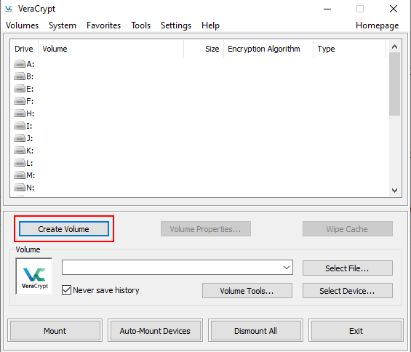The image size is (411, 352).
Task: Select the B: drive icon
Action: [20, 76]
